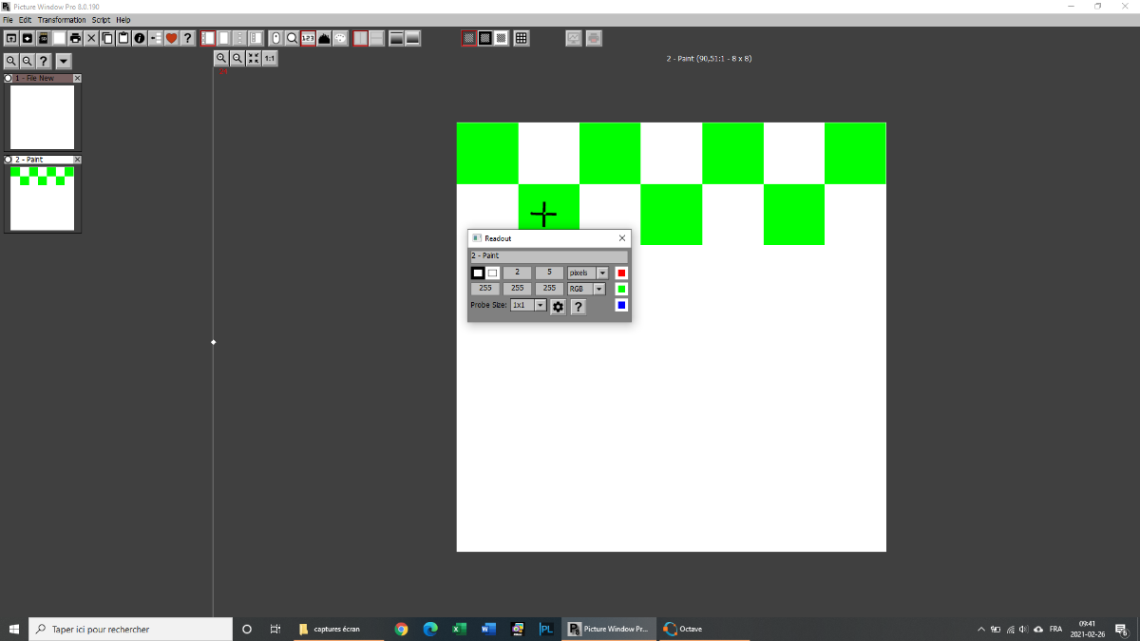Click the heart icon in the toolbar

[172, 38]
